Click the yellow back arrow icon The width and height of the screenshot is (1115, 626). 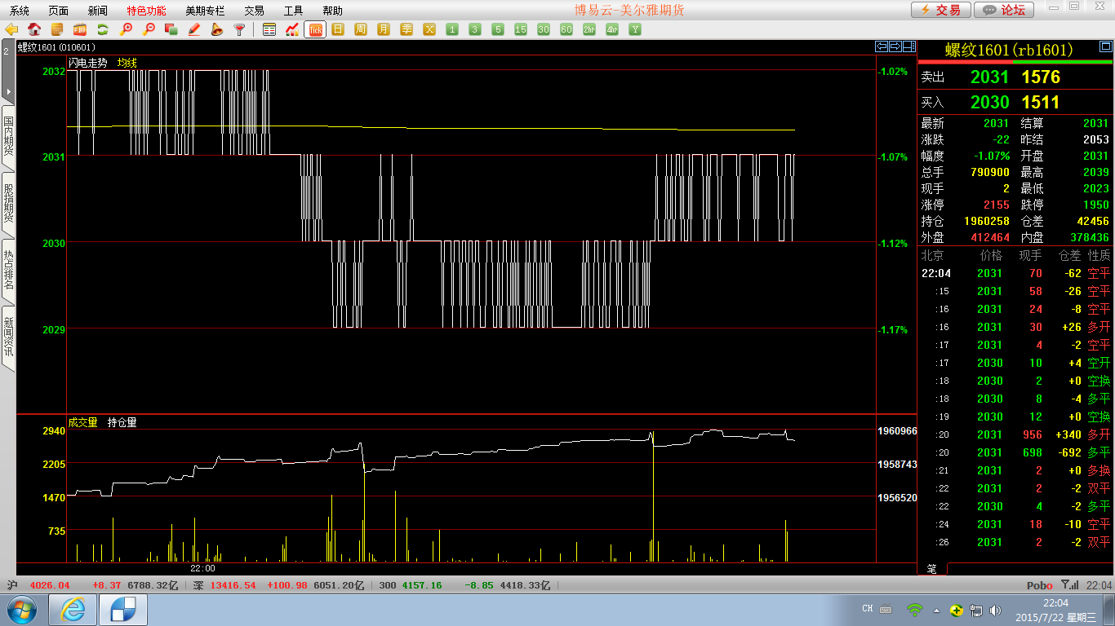pos(11,29)
